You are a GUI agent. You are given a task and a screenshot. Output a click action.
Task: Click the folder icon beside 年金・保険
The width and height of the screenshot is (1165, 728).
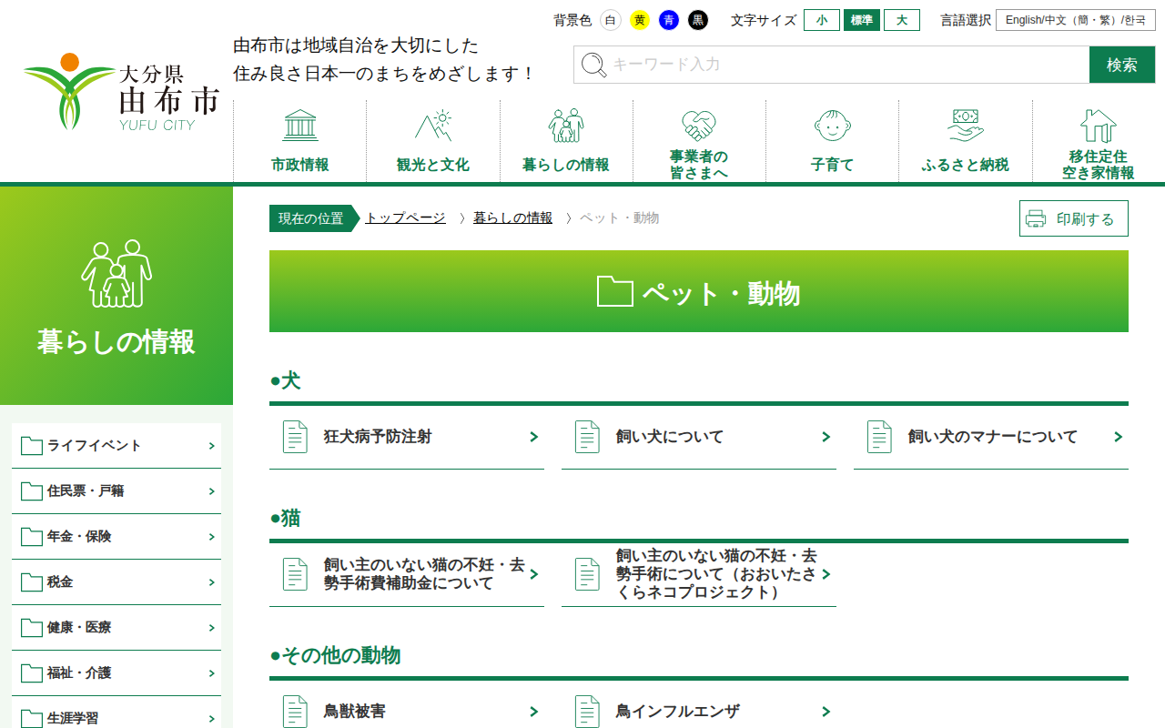pyautogui.click(x=32, y=537)
